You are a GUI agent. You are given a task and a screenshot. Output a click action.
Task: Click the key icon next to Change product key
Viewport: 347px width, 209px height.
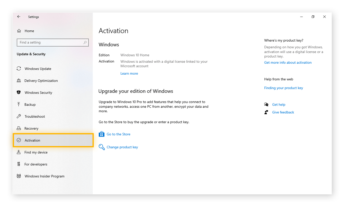click(x=102, y=147)
